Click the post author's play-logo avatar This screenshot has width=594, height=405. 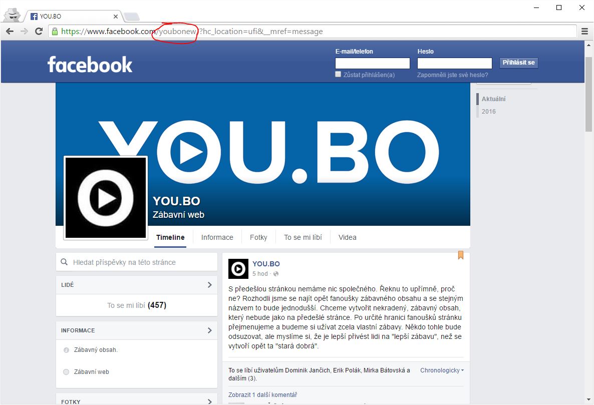click(238, 269)
